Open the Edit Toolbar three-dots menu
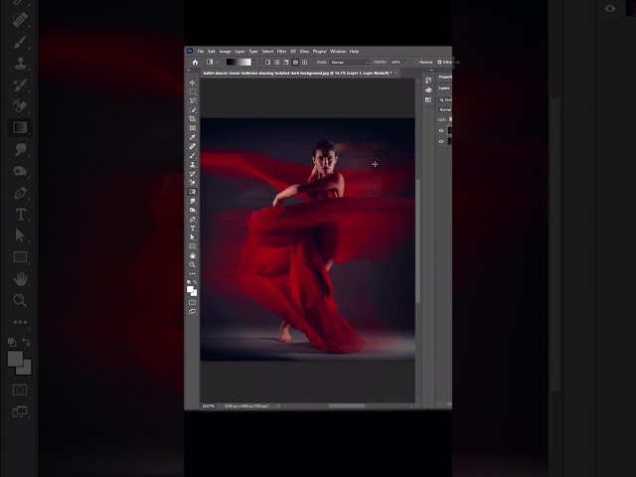The width and height of the screenshot is (636, 477). (x=192, y=274)
